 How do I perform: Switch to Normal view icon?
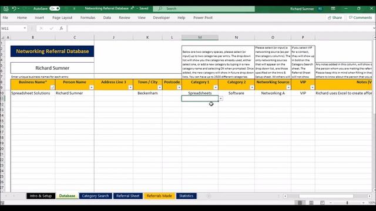point(300,203)
